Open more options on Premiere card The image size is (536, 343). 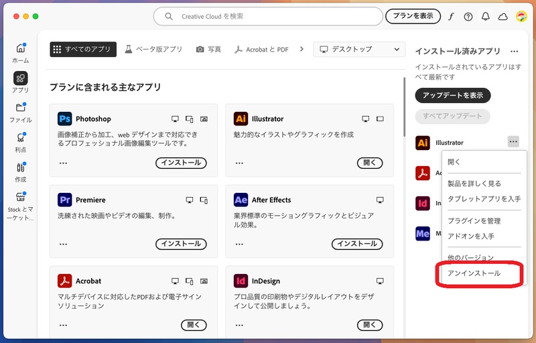pos(63,244)
